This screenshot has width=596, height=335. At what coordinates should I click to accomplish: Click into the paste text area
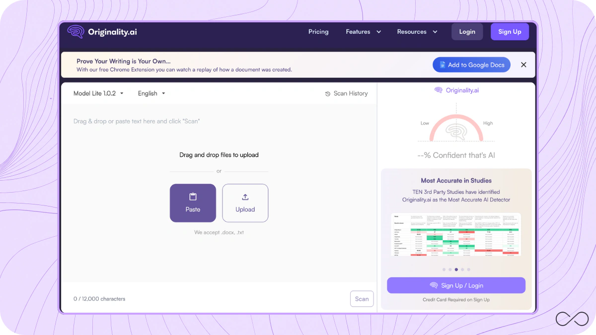click(x=219, y=193)
